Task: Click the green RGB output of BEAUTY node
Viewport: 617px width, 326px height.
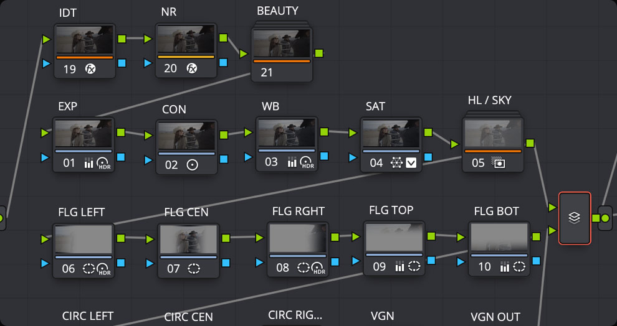Action: (319, 54)
